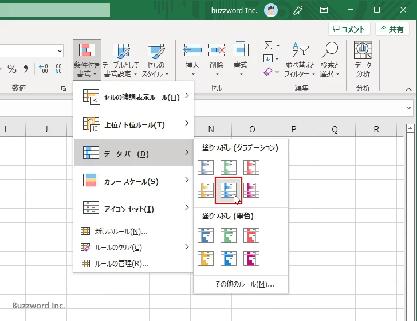The image size is (417, 321).
Task: Choose the light blue gradient data bar
Action: pyautogui.click(x=229, y=190)
